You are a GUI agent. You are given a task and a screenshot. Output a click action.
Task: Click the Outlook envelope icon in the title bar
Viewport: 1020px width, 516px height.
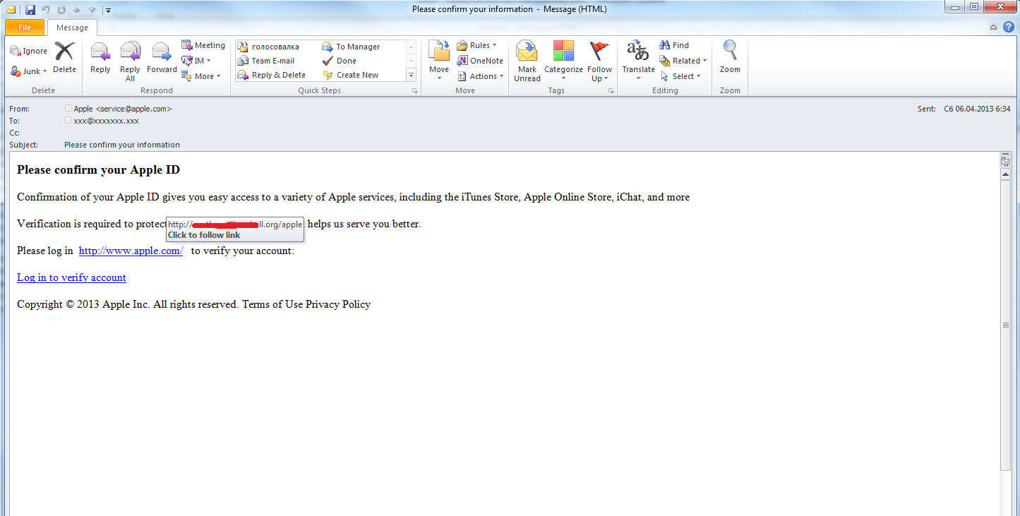[x=11, y=10]
